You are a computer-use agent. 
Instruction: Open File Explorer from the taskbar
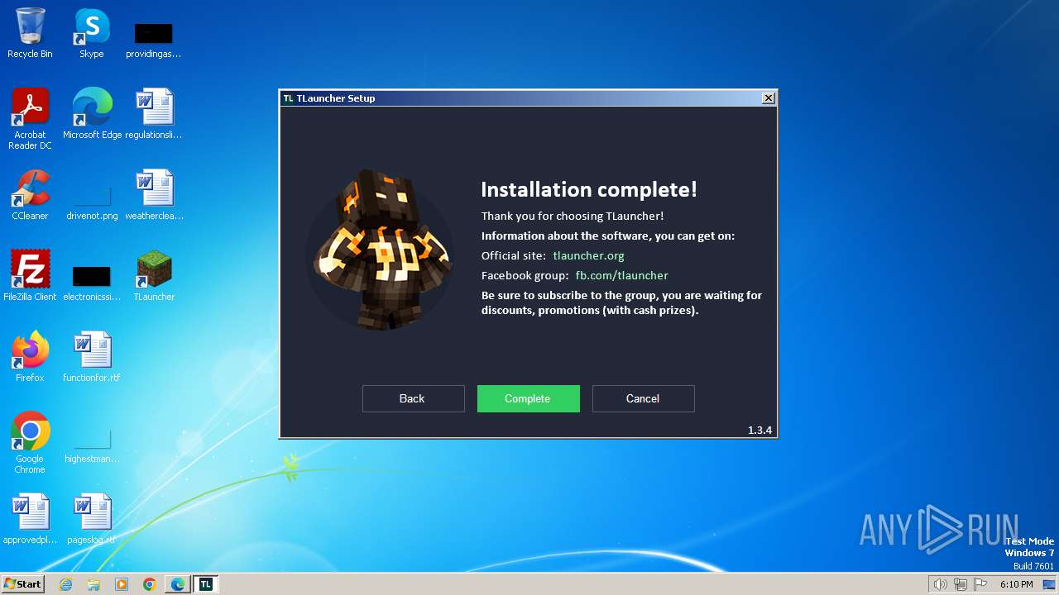pyautogui.click(x=93, y=584)
